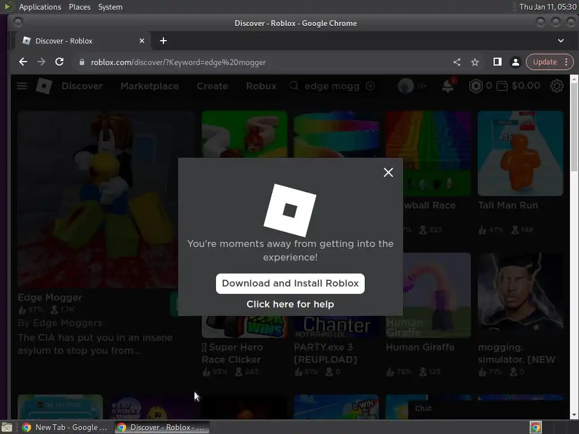Open the Chat panel

pyautogui.click(x=423, y=408)
